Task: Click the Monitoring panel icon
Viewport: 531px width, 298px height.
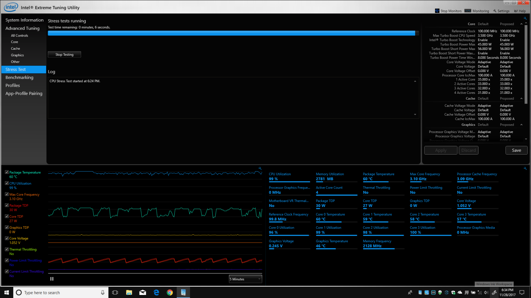Action: (x=468, y=11)
